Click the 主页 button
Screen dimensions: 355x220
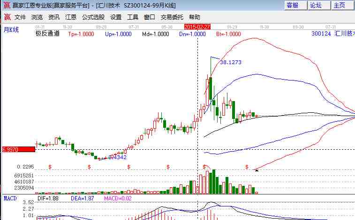point(342,5)
